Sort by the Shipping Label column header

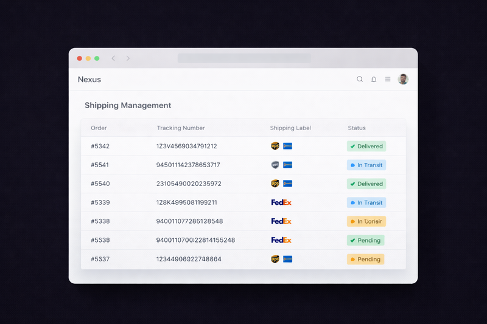click(290, 128)
